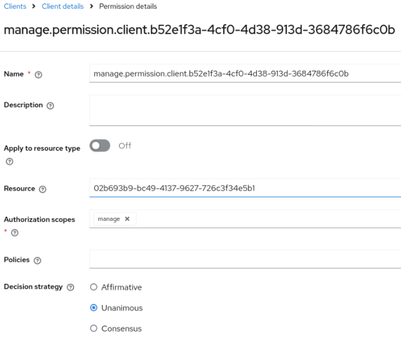Click into the Description text area
Viewport: 401px width, 338px height.
tap(244, 110)
